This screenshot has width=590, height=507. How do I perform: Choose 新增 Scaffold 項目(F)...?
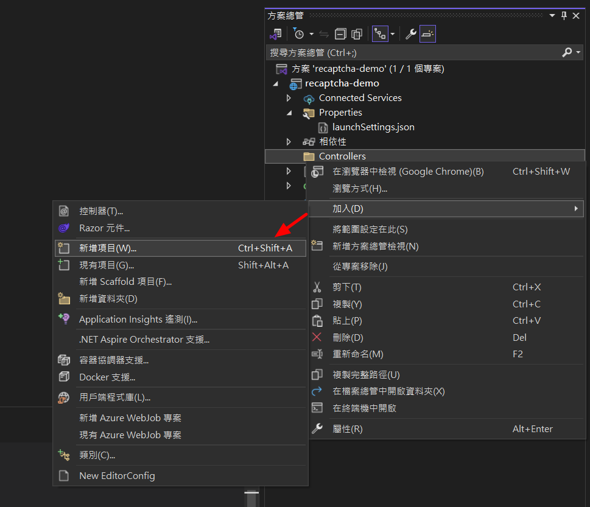click(x=180, y=282)
